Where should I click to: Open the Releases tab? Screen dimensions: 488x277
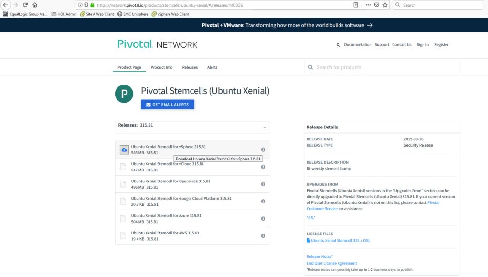[190, 67]
